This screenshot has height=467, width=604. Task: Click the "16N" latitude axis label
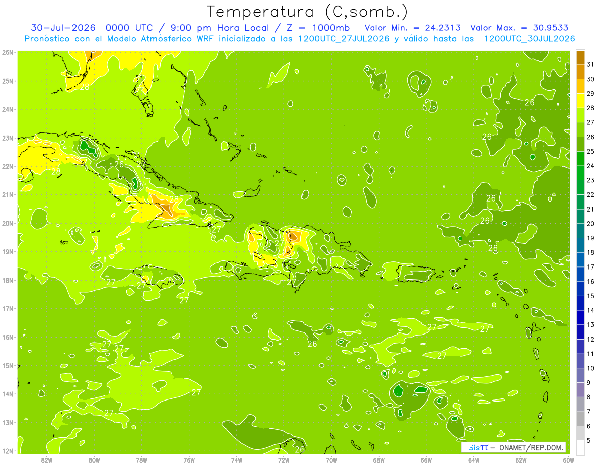tap(8, 337)
